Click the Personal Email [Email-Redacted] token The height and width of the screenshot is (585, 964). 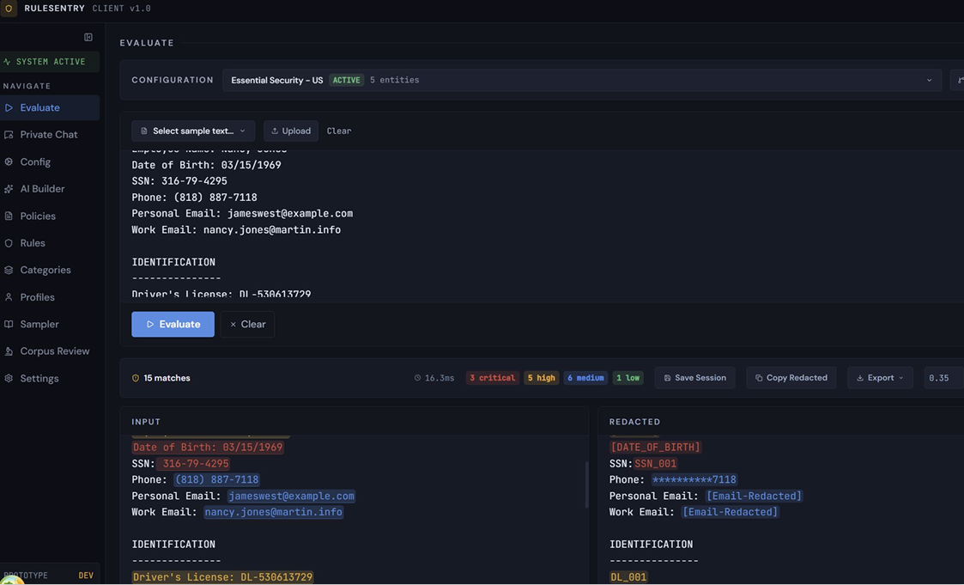pyautogui.click(x=754, y=496)
